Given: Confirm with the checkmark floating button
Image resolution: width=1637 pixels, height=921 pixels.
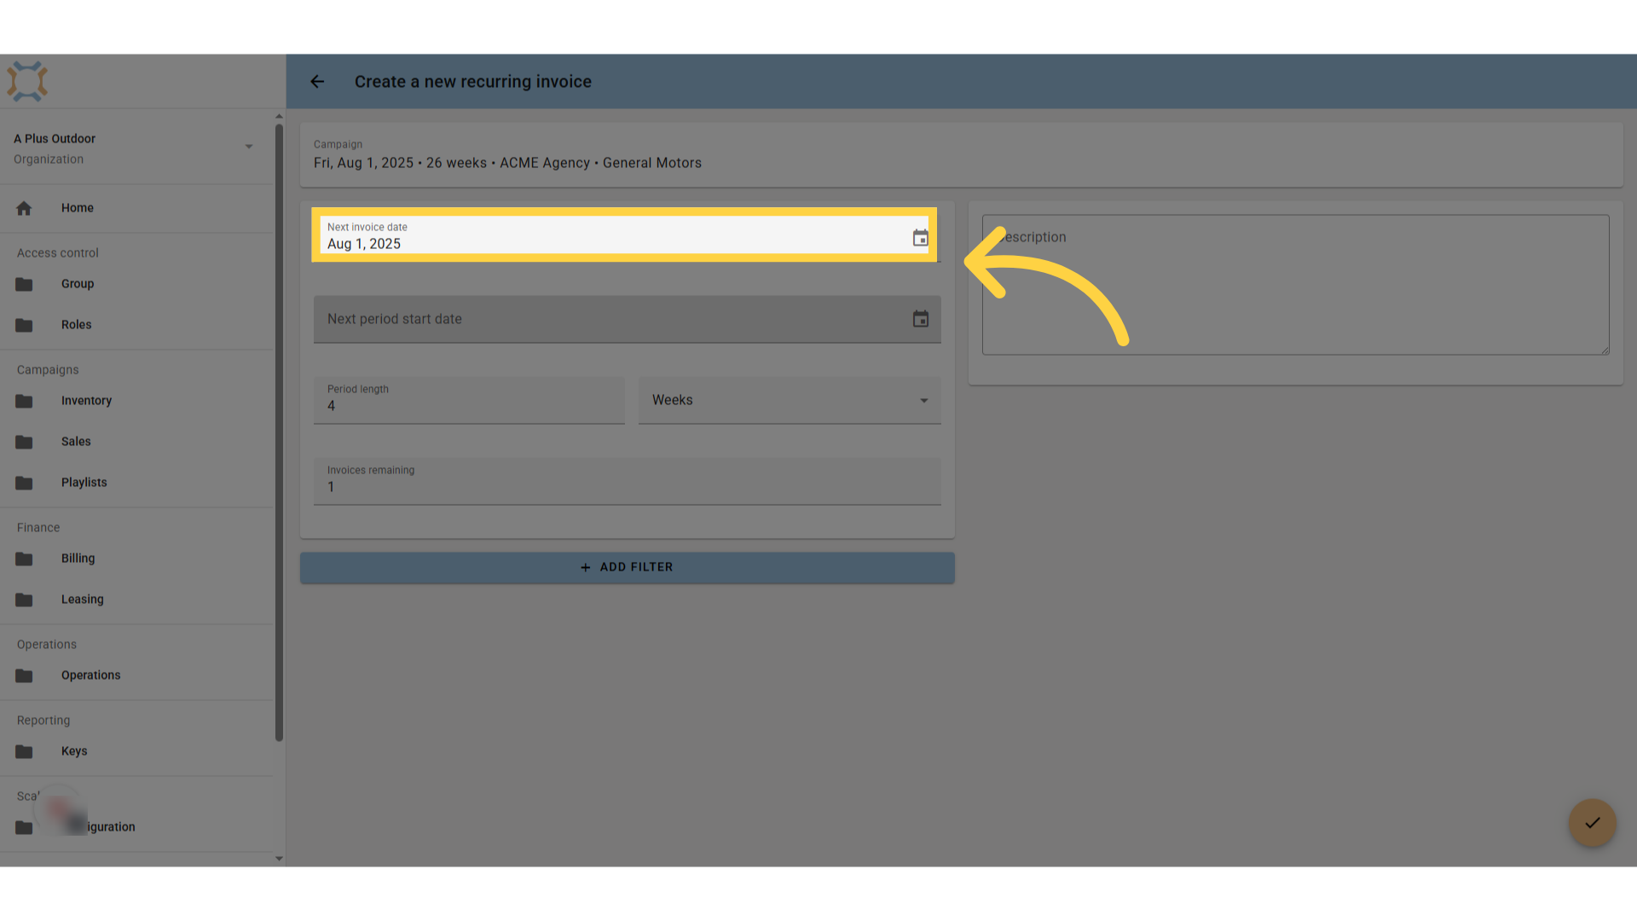Looking at the screenshot, I should point(1592,823).
